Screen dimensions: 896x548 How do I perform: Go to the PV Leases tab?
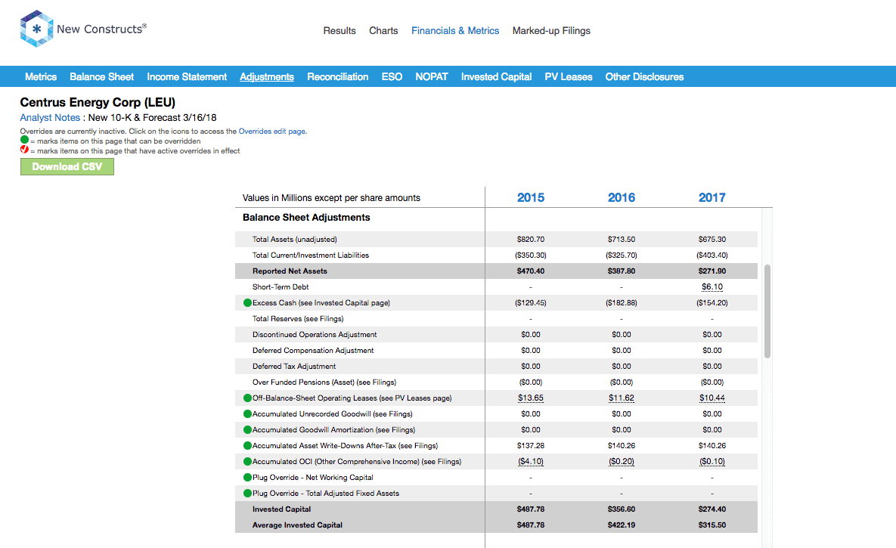569,76
